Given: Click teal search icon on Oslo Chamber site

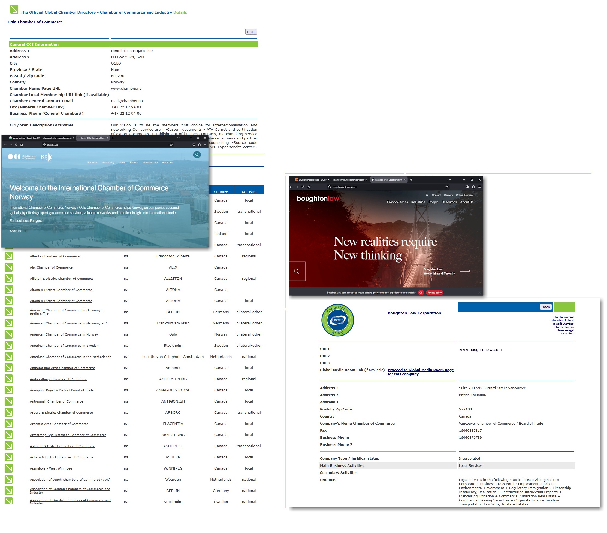Looking at the screenshot, I should (197, 155).
